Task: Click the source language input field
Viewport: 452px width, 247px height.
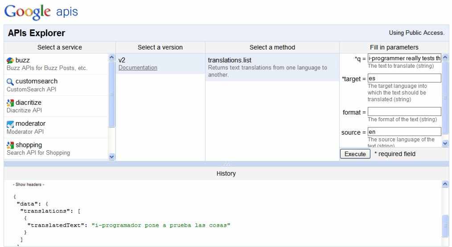Action: [x=404, y=132]
